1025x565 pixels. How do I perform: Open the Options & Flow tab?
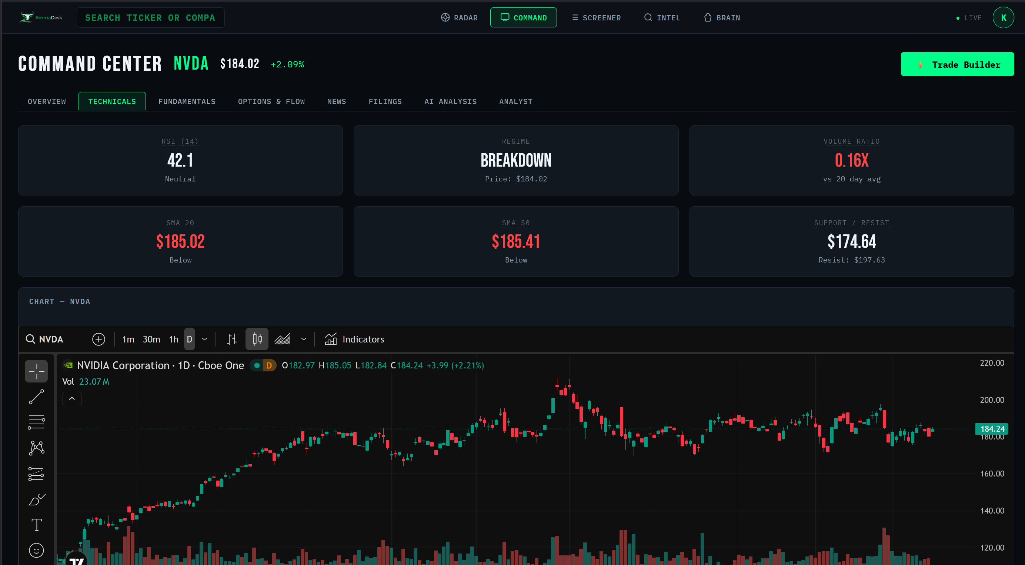click(x=271, y=101)
